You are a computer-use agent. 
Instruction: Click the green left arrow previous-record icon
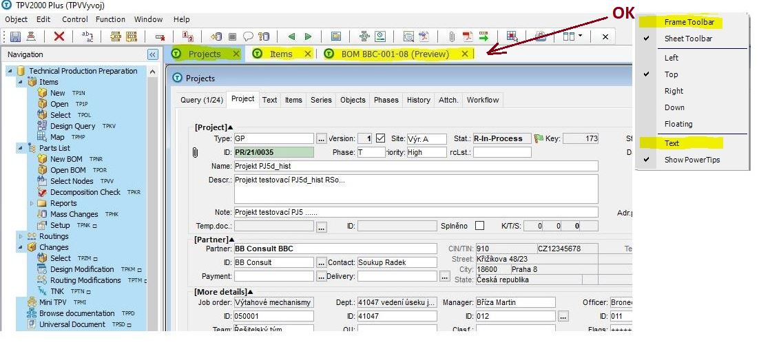click(291, 36)
